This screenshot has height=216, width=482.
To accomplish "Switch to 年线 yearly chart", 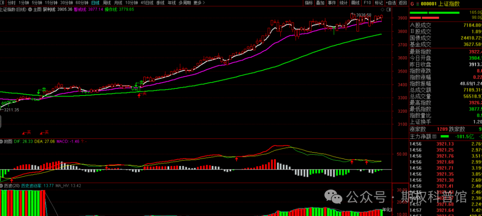I will click(172, 3).
